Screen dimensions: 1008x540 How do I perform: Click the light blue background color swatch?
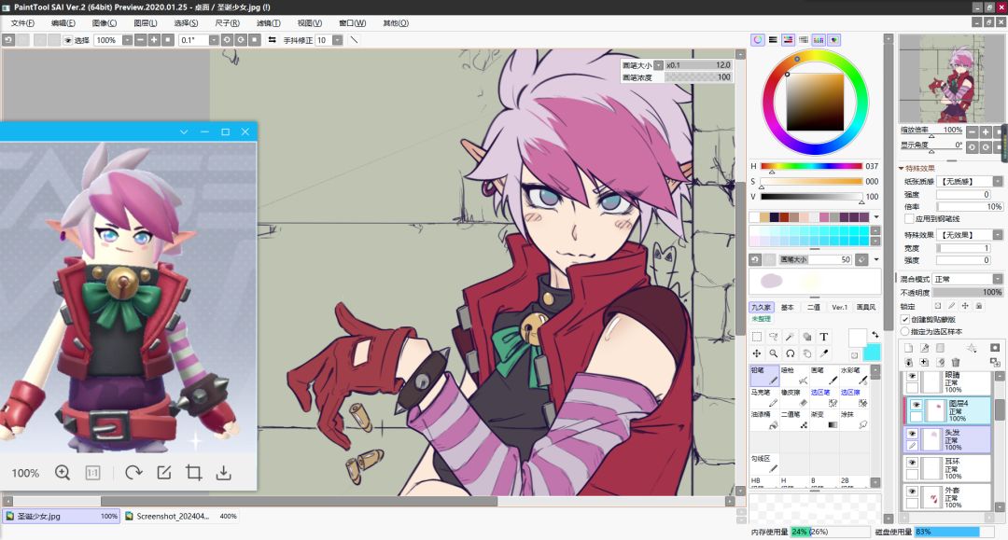pyautogui.click(x=872, y=353)
